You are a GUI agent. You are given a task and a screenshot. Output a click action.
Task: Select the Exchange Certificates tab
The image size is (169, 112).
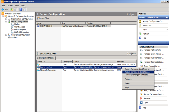pos(46,58)
